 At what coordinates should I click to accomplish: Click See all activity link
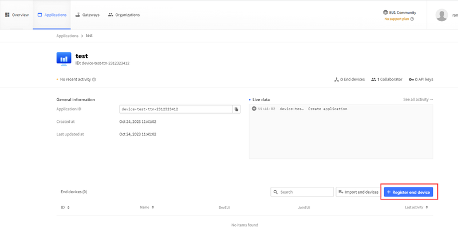tap(418, 99)
